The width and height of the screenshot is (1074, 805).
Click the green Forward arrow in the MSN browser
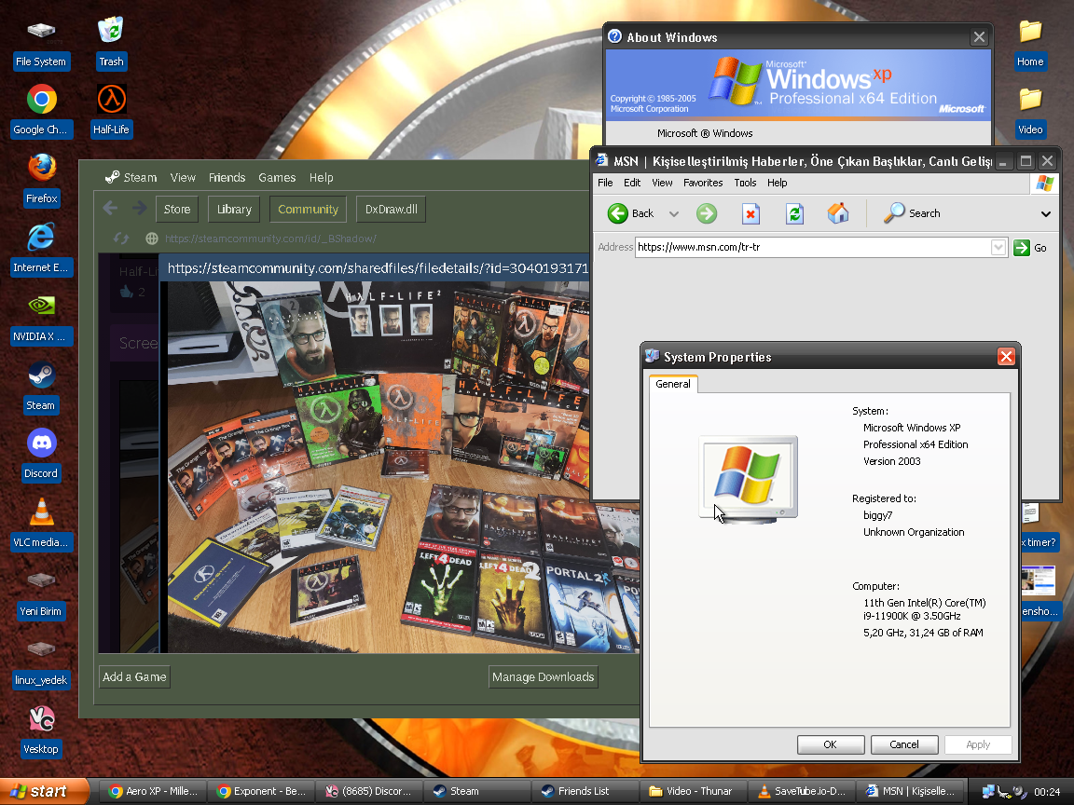pyautogui.click(x=707, y=213)
